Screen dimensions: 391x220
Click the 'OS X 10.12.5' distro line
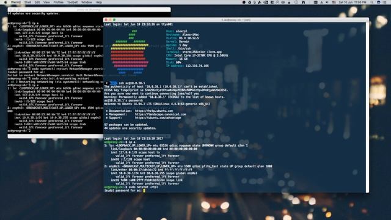point(183,38)
